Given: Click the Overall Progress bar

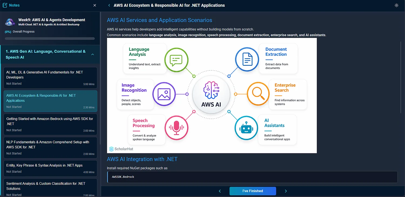Looking at the screenshot, I should click(50, 39).
